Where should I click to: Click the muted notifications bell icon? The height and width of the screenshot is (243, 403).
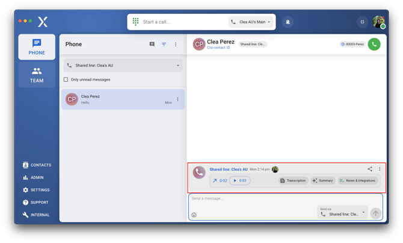[288, 22]
